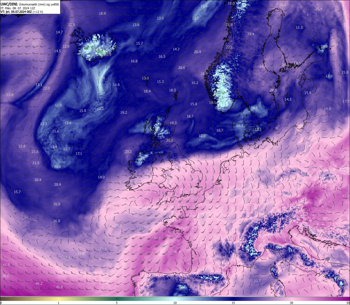Screen dimensions: 350x305
Task: Click the value 17.7 at the right edge
Action: click(346, 101)
